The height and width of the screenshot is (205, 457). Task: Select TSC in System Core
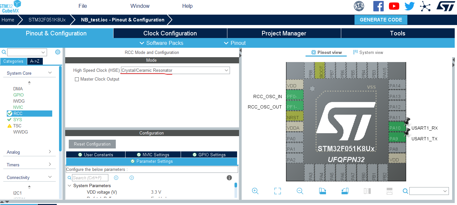(x=17, y=126)
